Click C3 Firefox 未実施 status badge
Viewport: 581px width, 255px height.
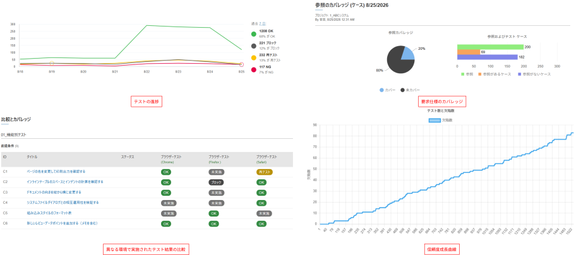[217, 193]
